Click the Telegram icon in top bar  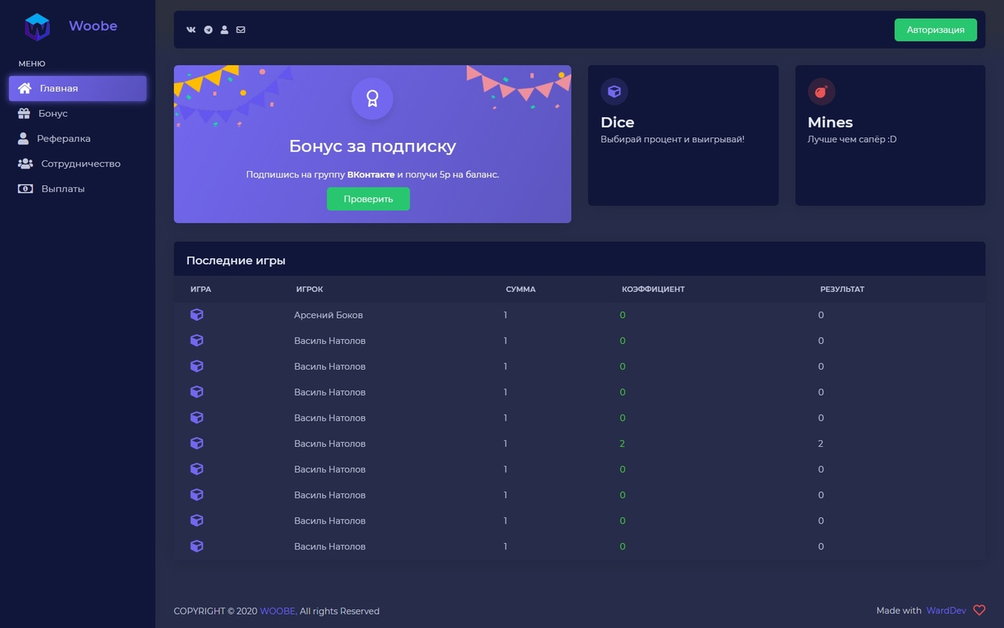(x=208, y=30)
